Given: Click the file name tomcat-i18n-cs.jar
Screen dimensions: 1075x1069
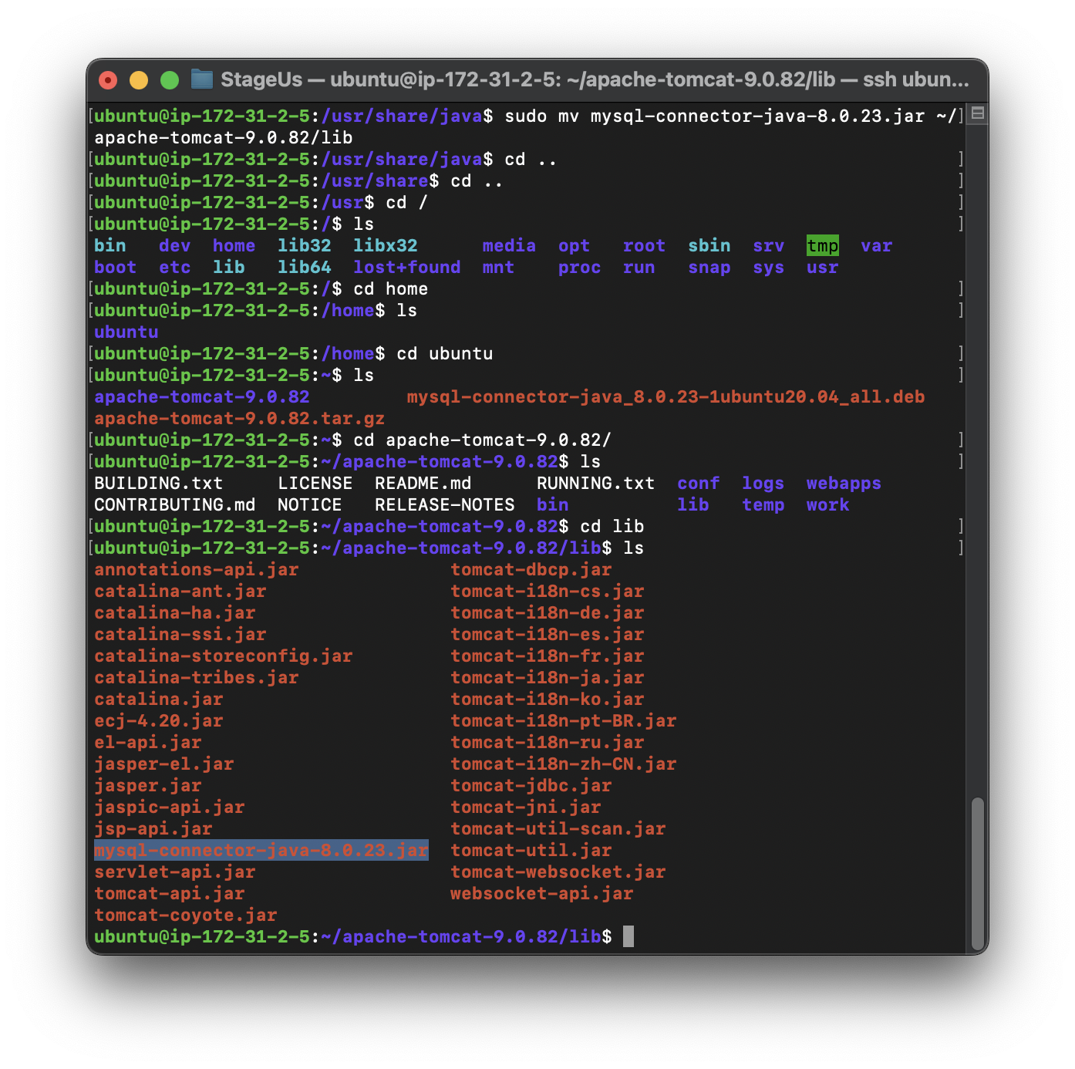Looking at the screenshot, I should pyautogui.click(x=548, y=592).
